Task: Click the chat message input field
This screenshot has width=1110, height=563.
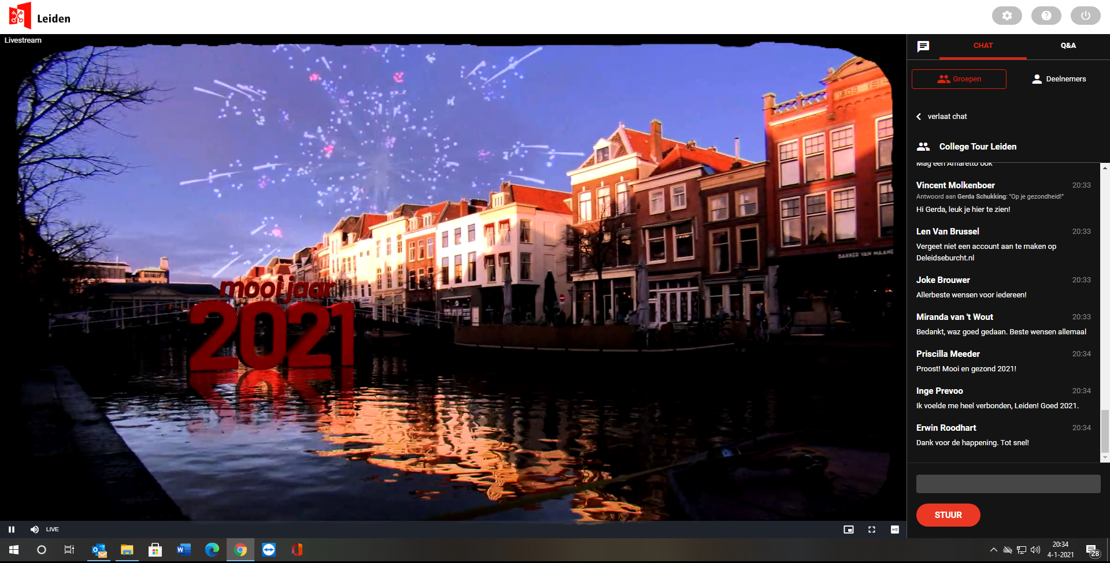Action: point(1008,484)
